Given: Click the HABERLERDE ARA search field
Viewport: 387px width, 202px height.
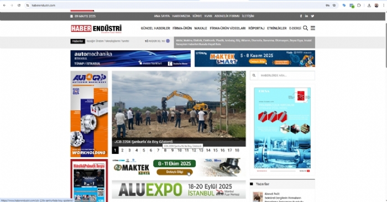Looking at the screenshot, I should coord(286,76).
